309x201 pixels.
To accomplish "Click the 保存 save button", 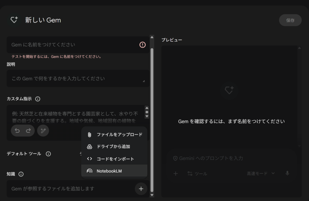I will point(290,20).
